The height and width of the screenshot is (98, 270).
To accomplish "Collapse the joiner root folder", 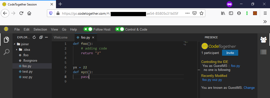I will click(x=15, y=44).
